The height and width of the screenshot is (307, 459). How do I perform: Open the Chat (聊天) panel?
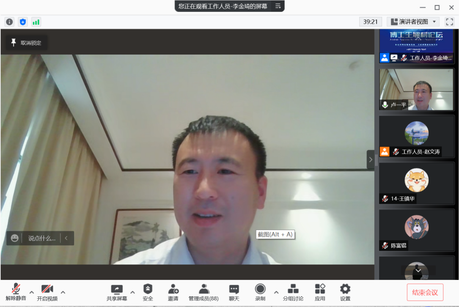(234, 292)
